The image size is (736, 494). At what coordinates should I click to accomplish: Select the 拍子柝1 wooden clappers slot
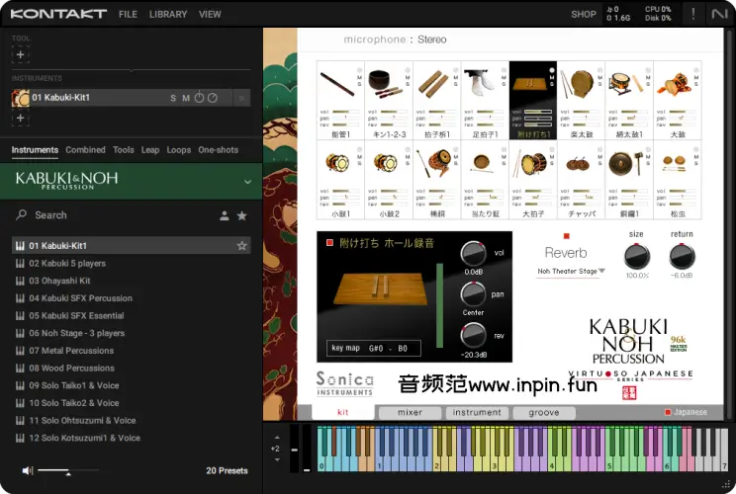click(x=436, y=100)
